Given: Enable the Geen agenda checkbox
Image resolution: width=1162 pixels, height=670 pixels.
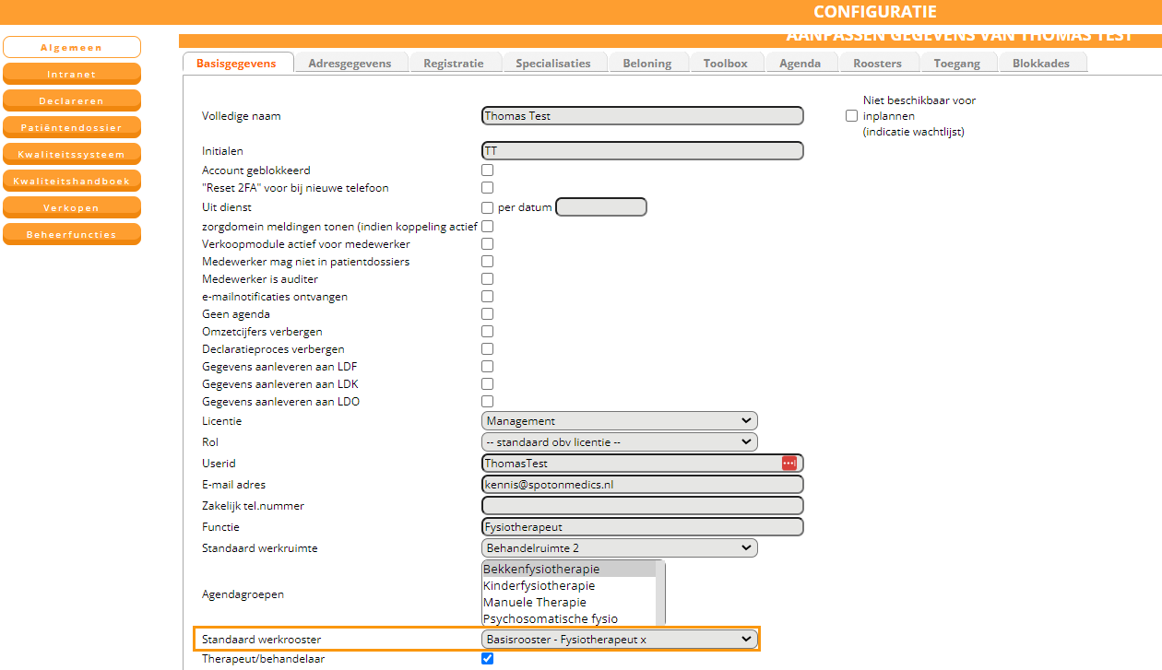Looking at the screenshot, I should coord(488,314).
